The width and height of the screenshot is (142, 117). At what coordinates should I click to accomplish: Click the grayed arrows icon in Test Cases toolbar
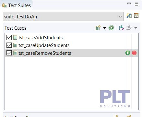pyautogui.click(x=129, y=28)
